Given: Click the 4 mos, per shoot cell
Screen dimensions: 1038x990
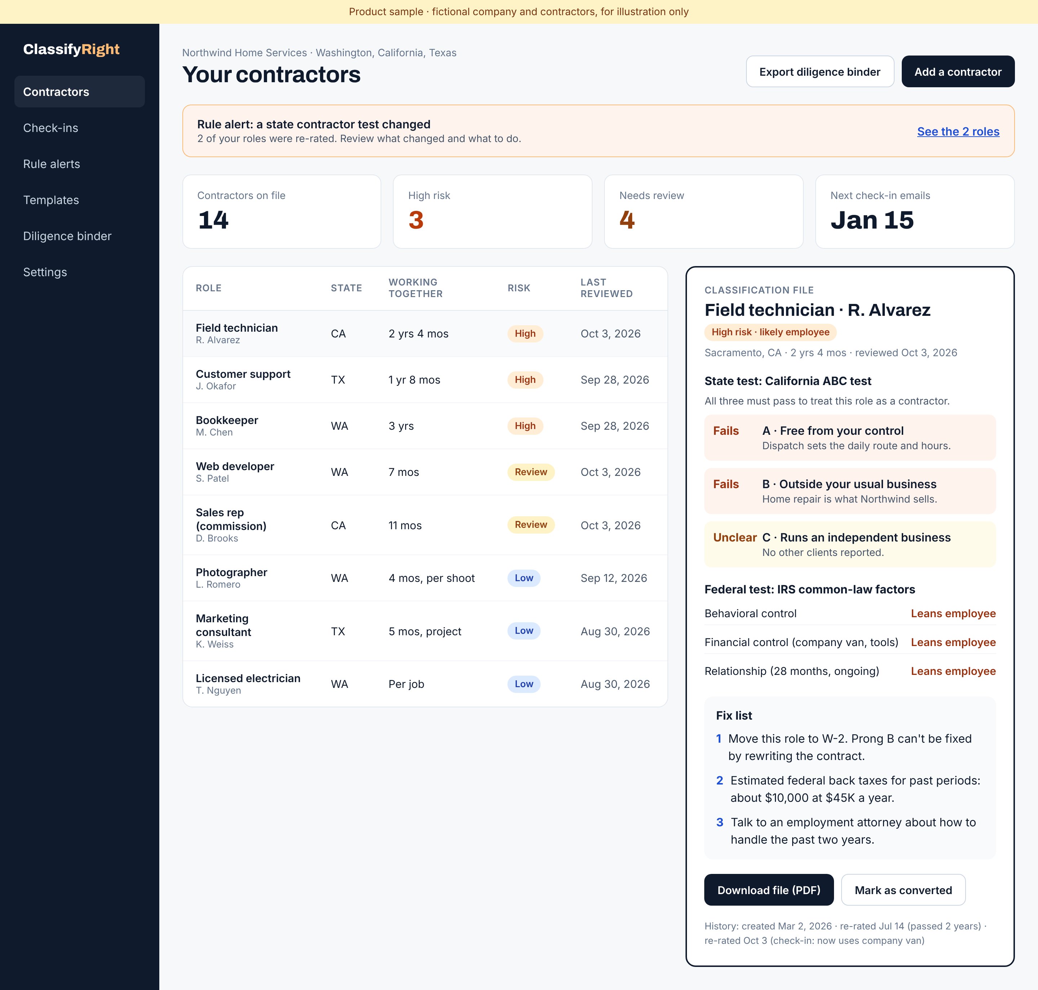Looking at the screenshot, I should pyautogui.click(x=431, y=578).
